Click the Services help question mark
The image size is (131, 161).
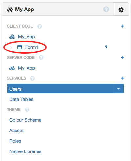click(x=32, y=78)
